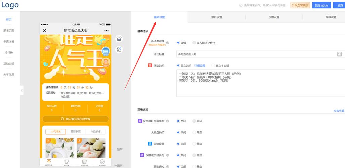The image size is (345, 168).
Task: Click the magnifier icon in preview search
Action: point(62,119)
